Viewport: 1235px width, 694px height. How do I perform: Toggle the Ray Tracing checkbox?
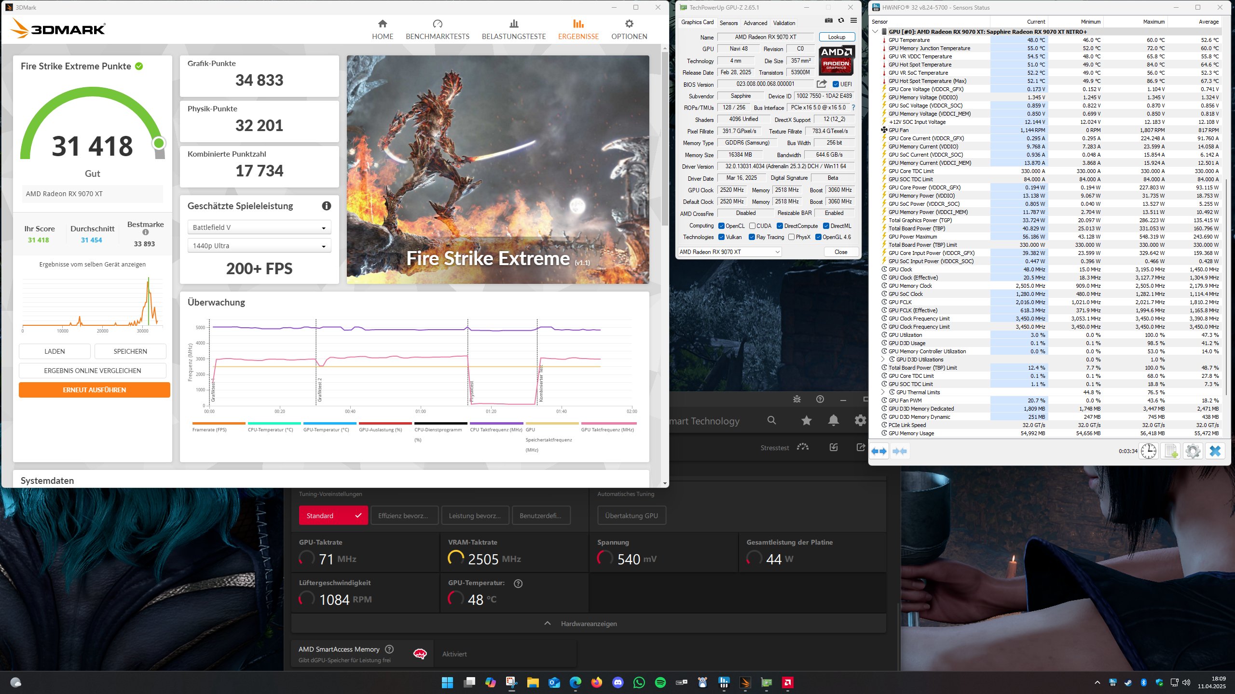[752, 237]
